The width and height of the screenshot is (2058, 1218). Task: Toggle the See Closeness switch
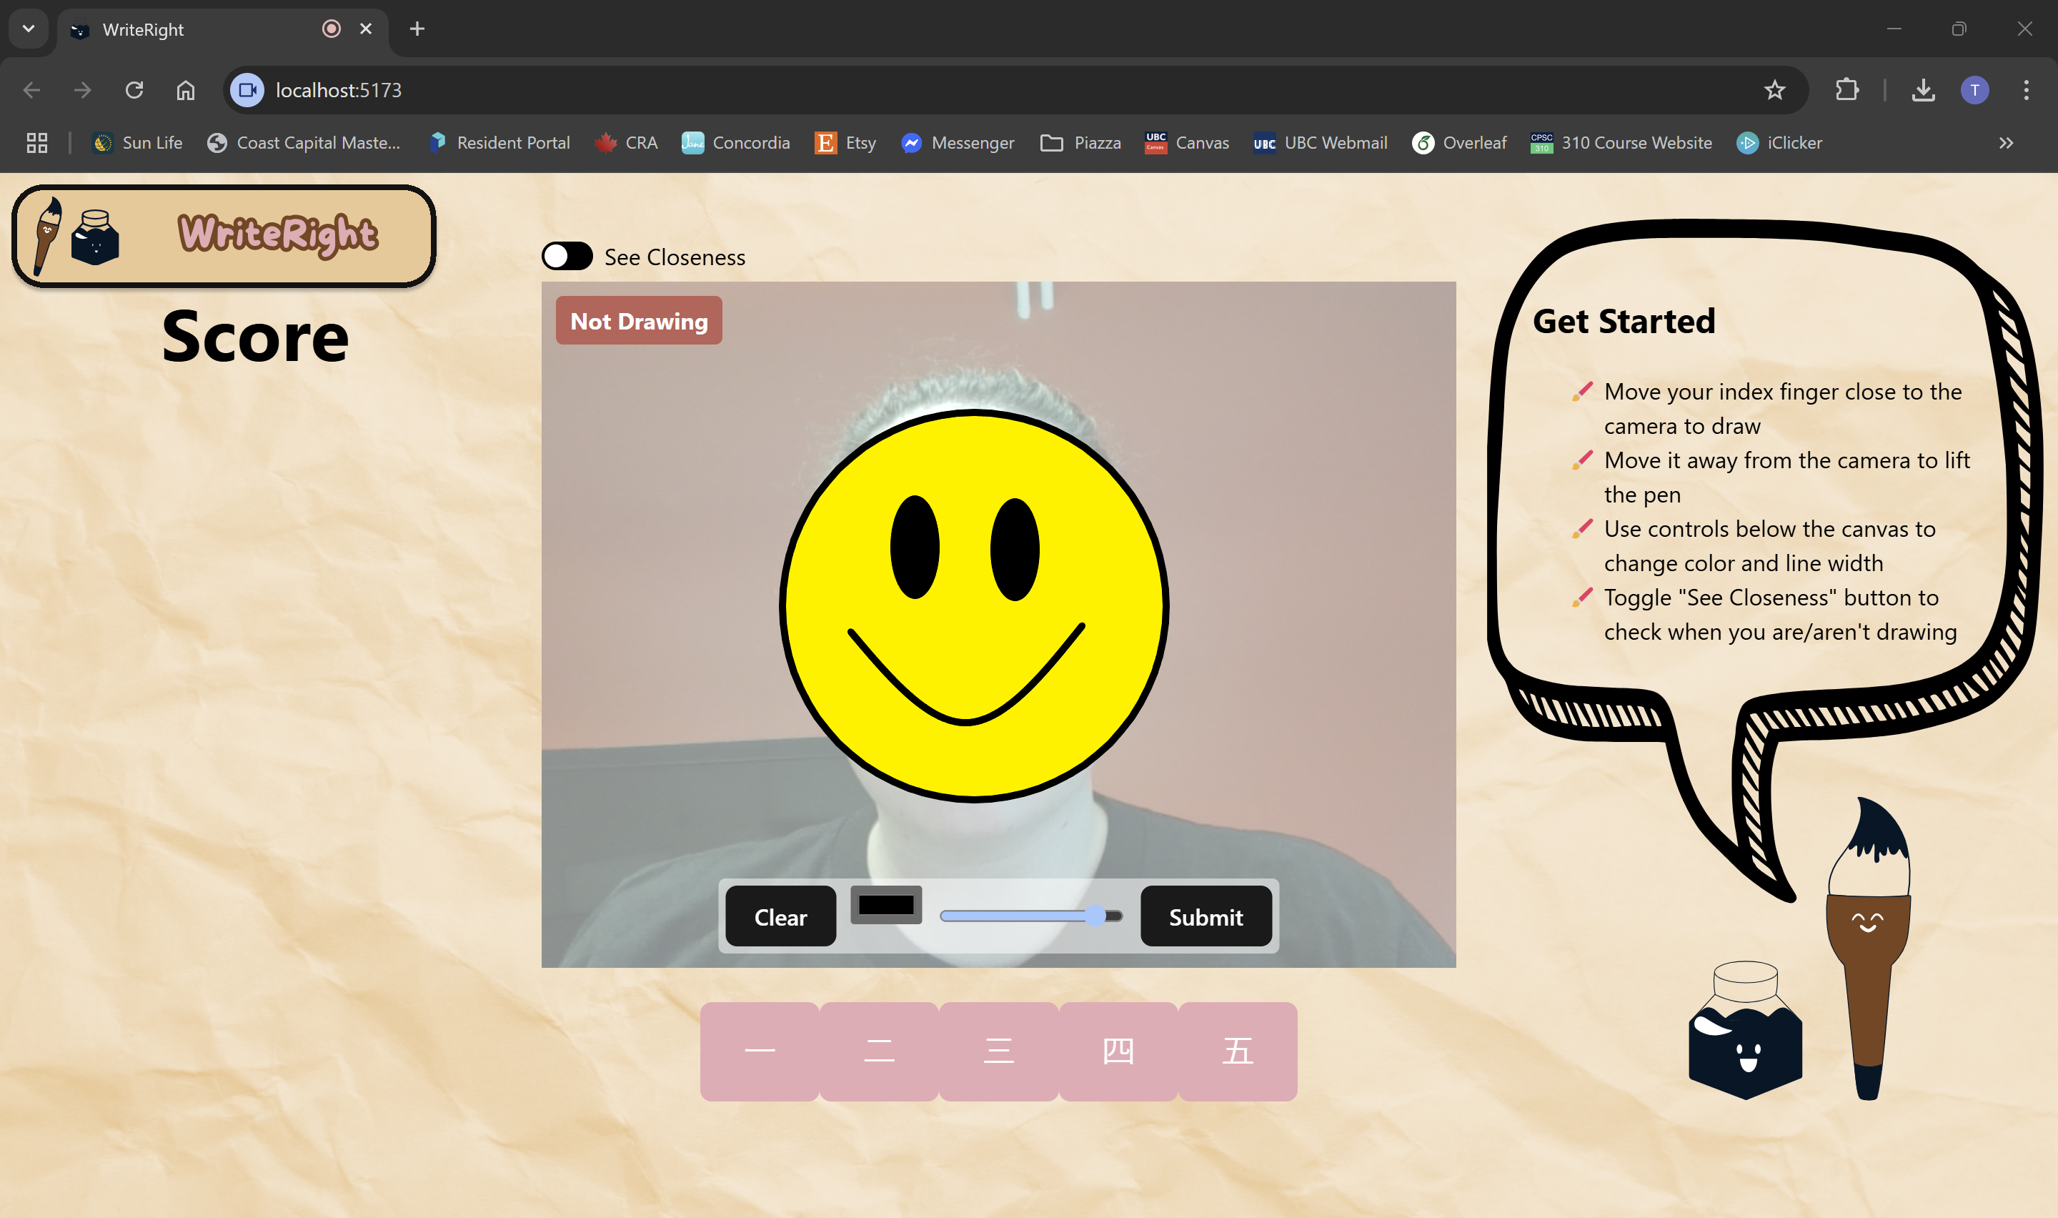point(567,256)
